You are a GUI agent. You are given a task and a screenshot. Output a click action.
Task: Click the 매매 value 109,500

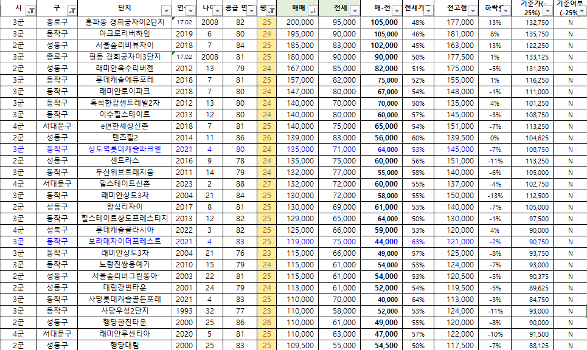[300, 346]
